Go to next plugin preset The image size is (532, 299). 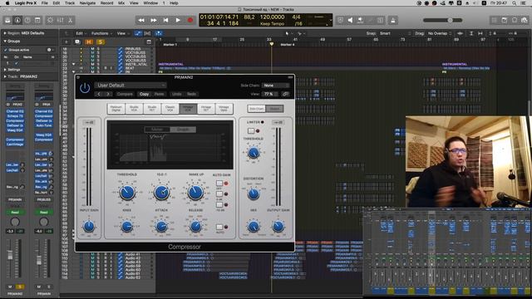point(108,94)
